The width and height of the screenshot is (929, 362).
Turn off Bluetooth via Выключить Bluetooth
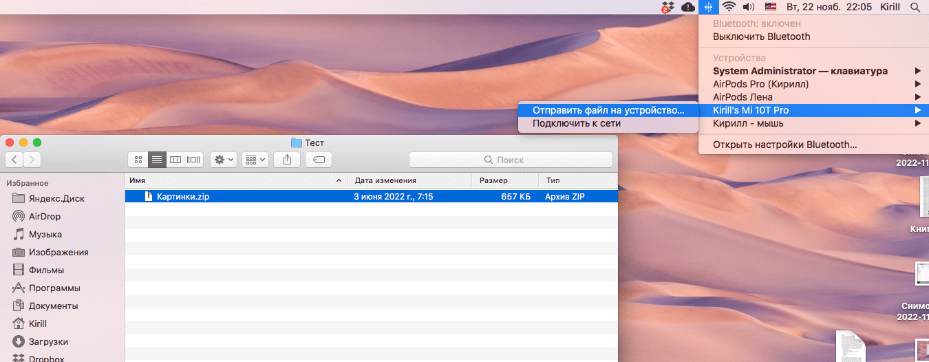pyautogui.click(x=761, y=36)
